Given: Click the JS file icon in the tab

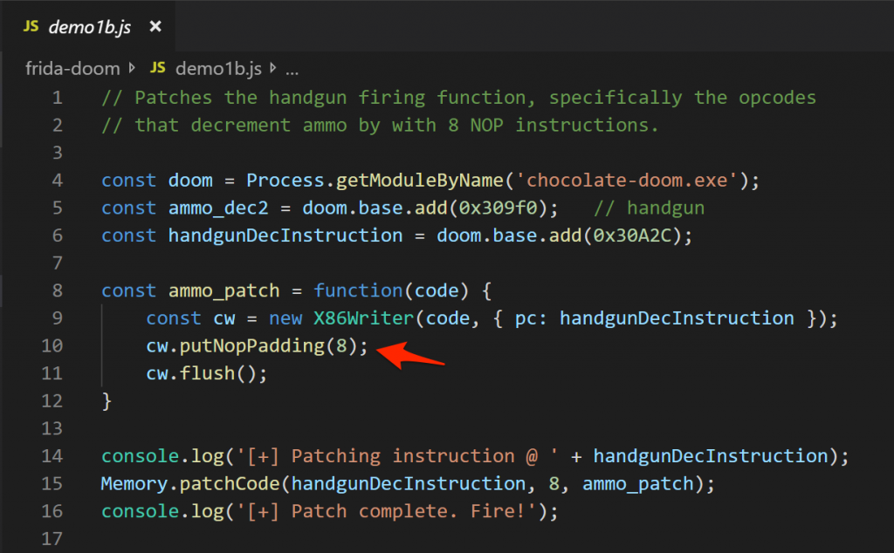Looking at the screenshot, I should point(31,27).
